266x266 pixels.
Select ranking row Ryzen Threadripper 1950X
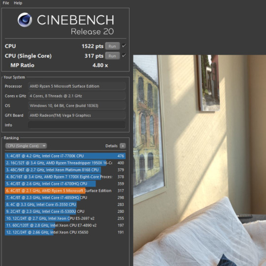point(66,163)
